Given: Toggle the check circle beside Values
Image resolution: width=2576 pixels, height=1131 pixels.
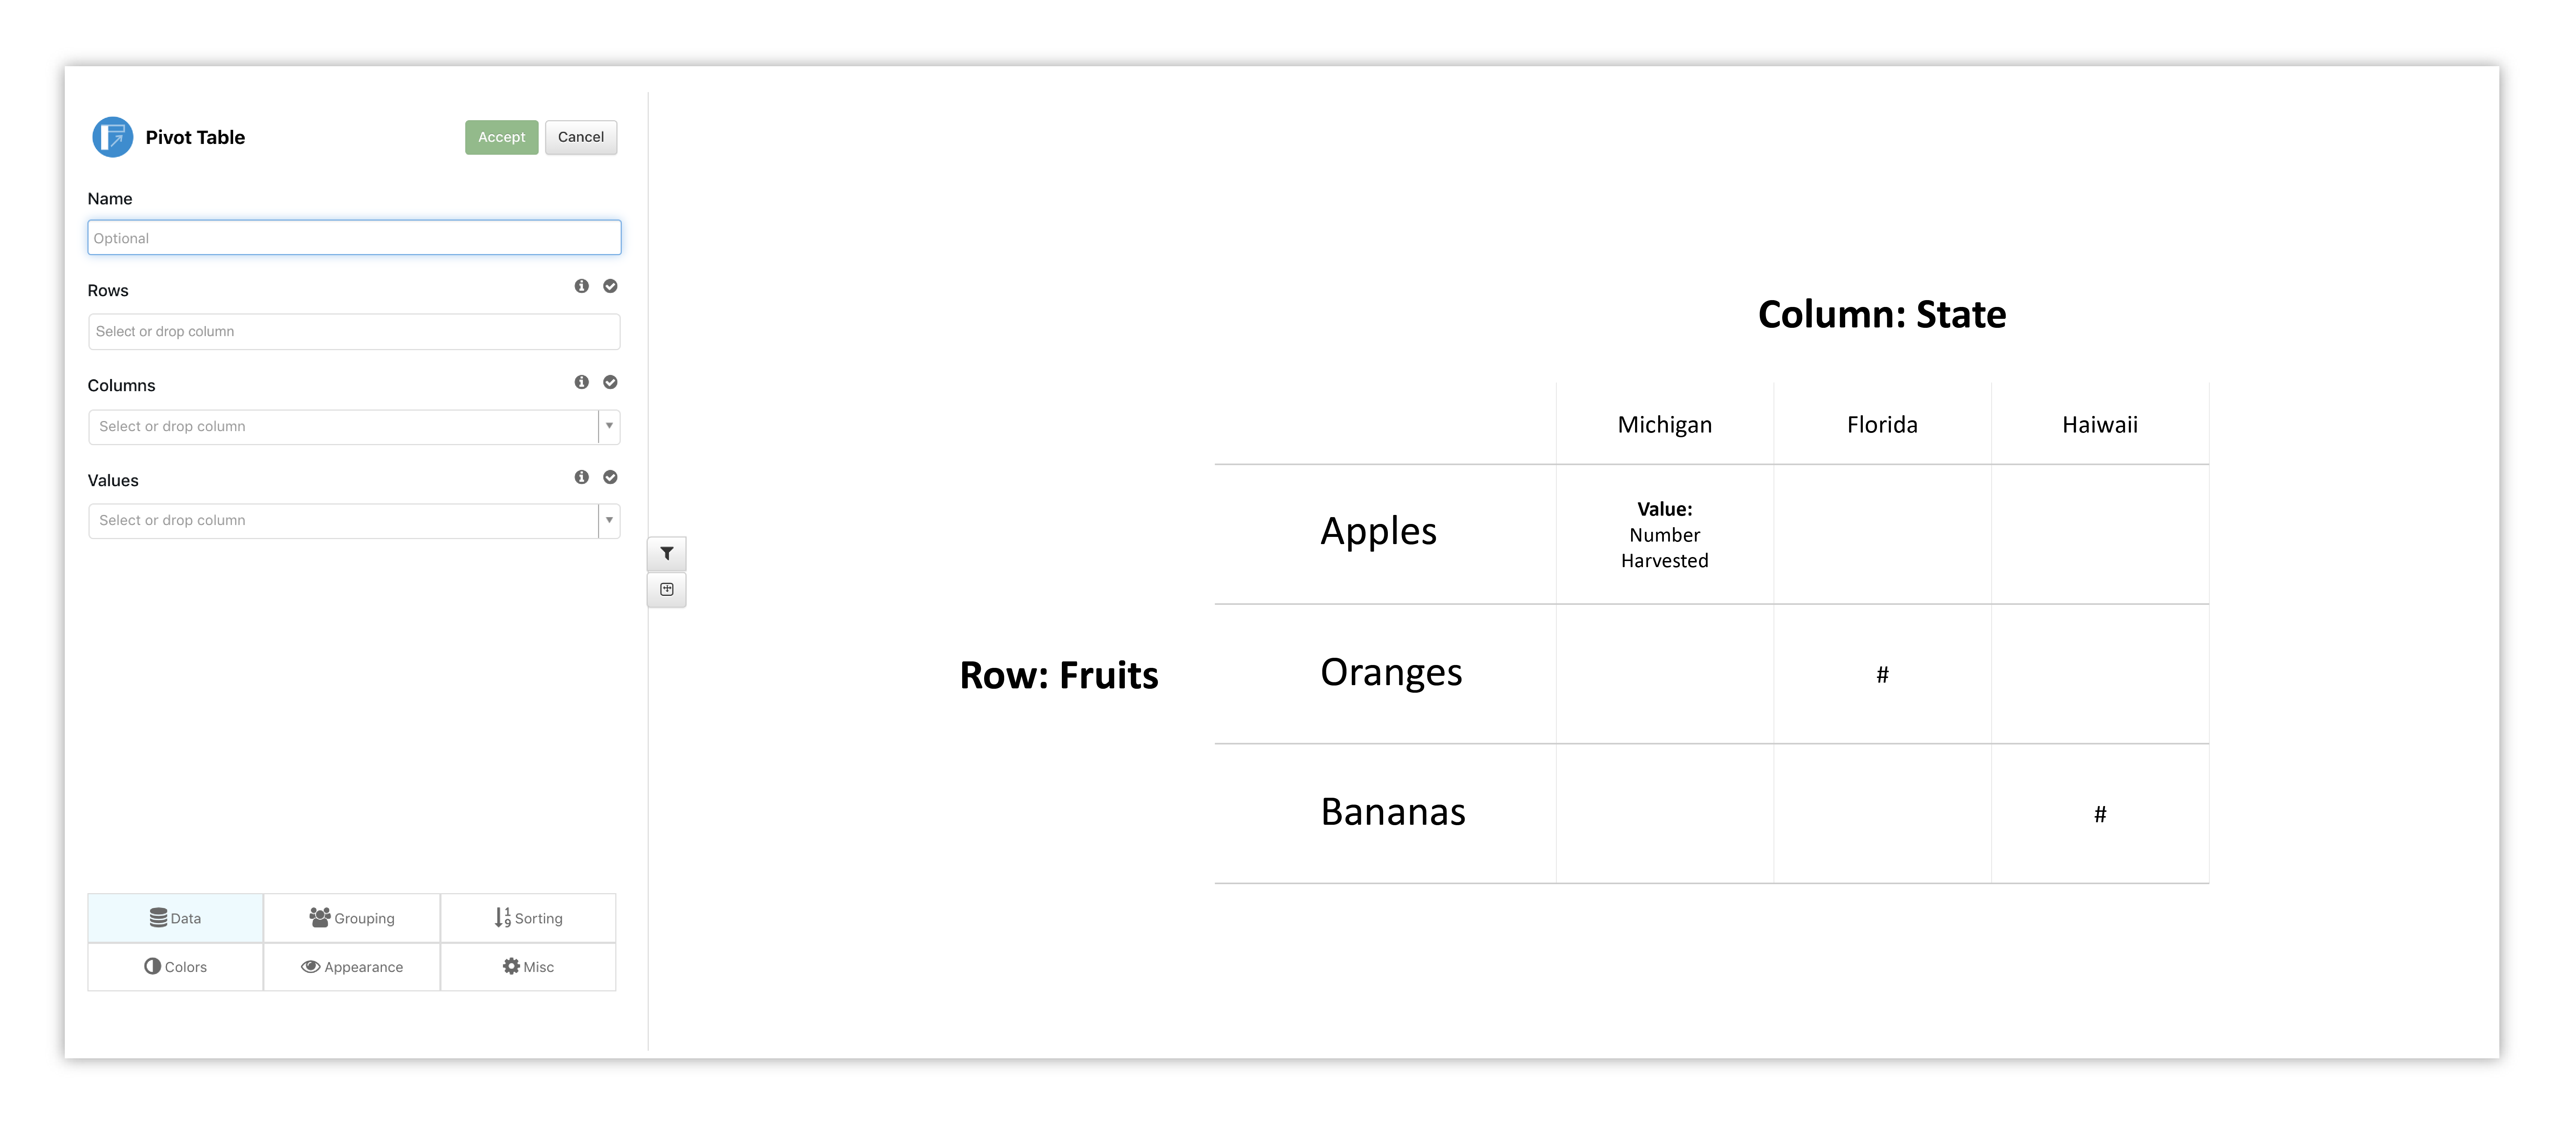Looking at the screenshot, I should (x=610, y=477).
